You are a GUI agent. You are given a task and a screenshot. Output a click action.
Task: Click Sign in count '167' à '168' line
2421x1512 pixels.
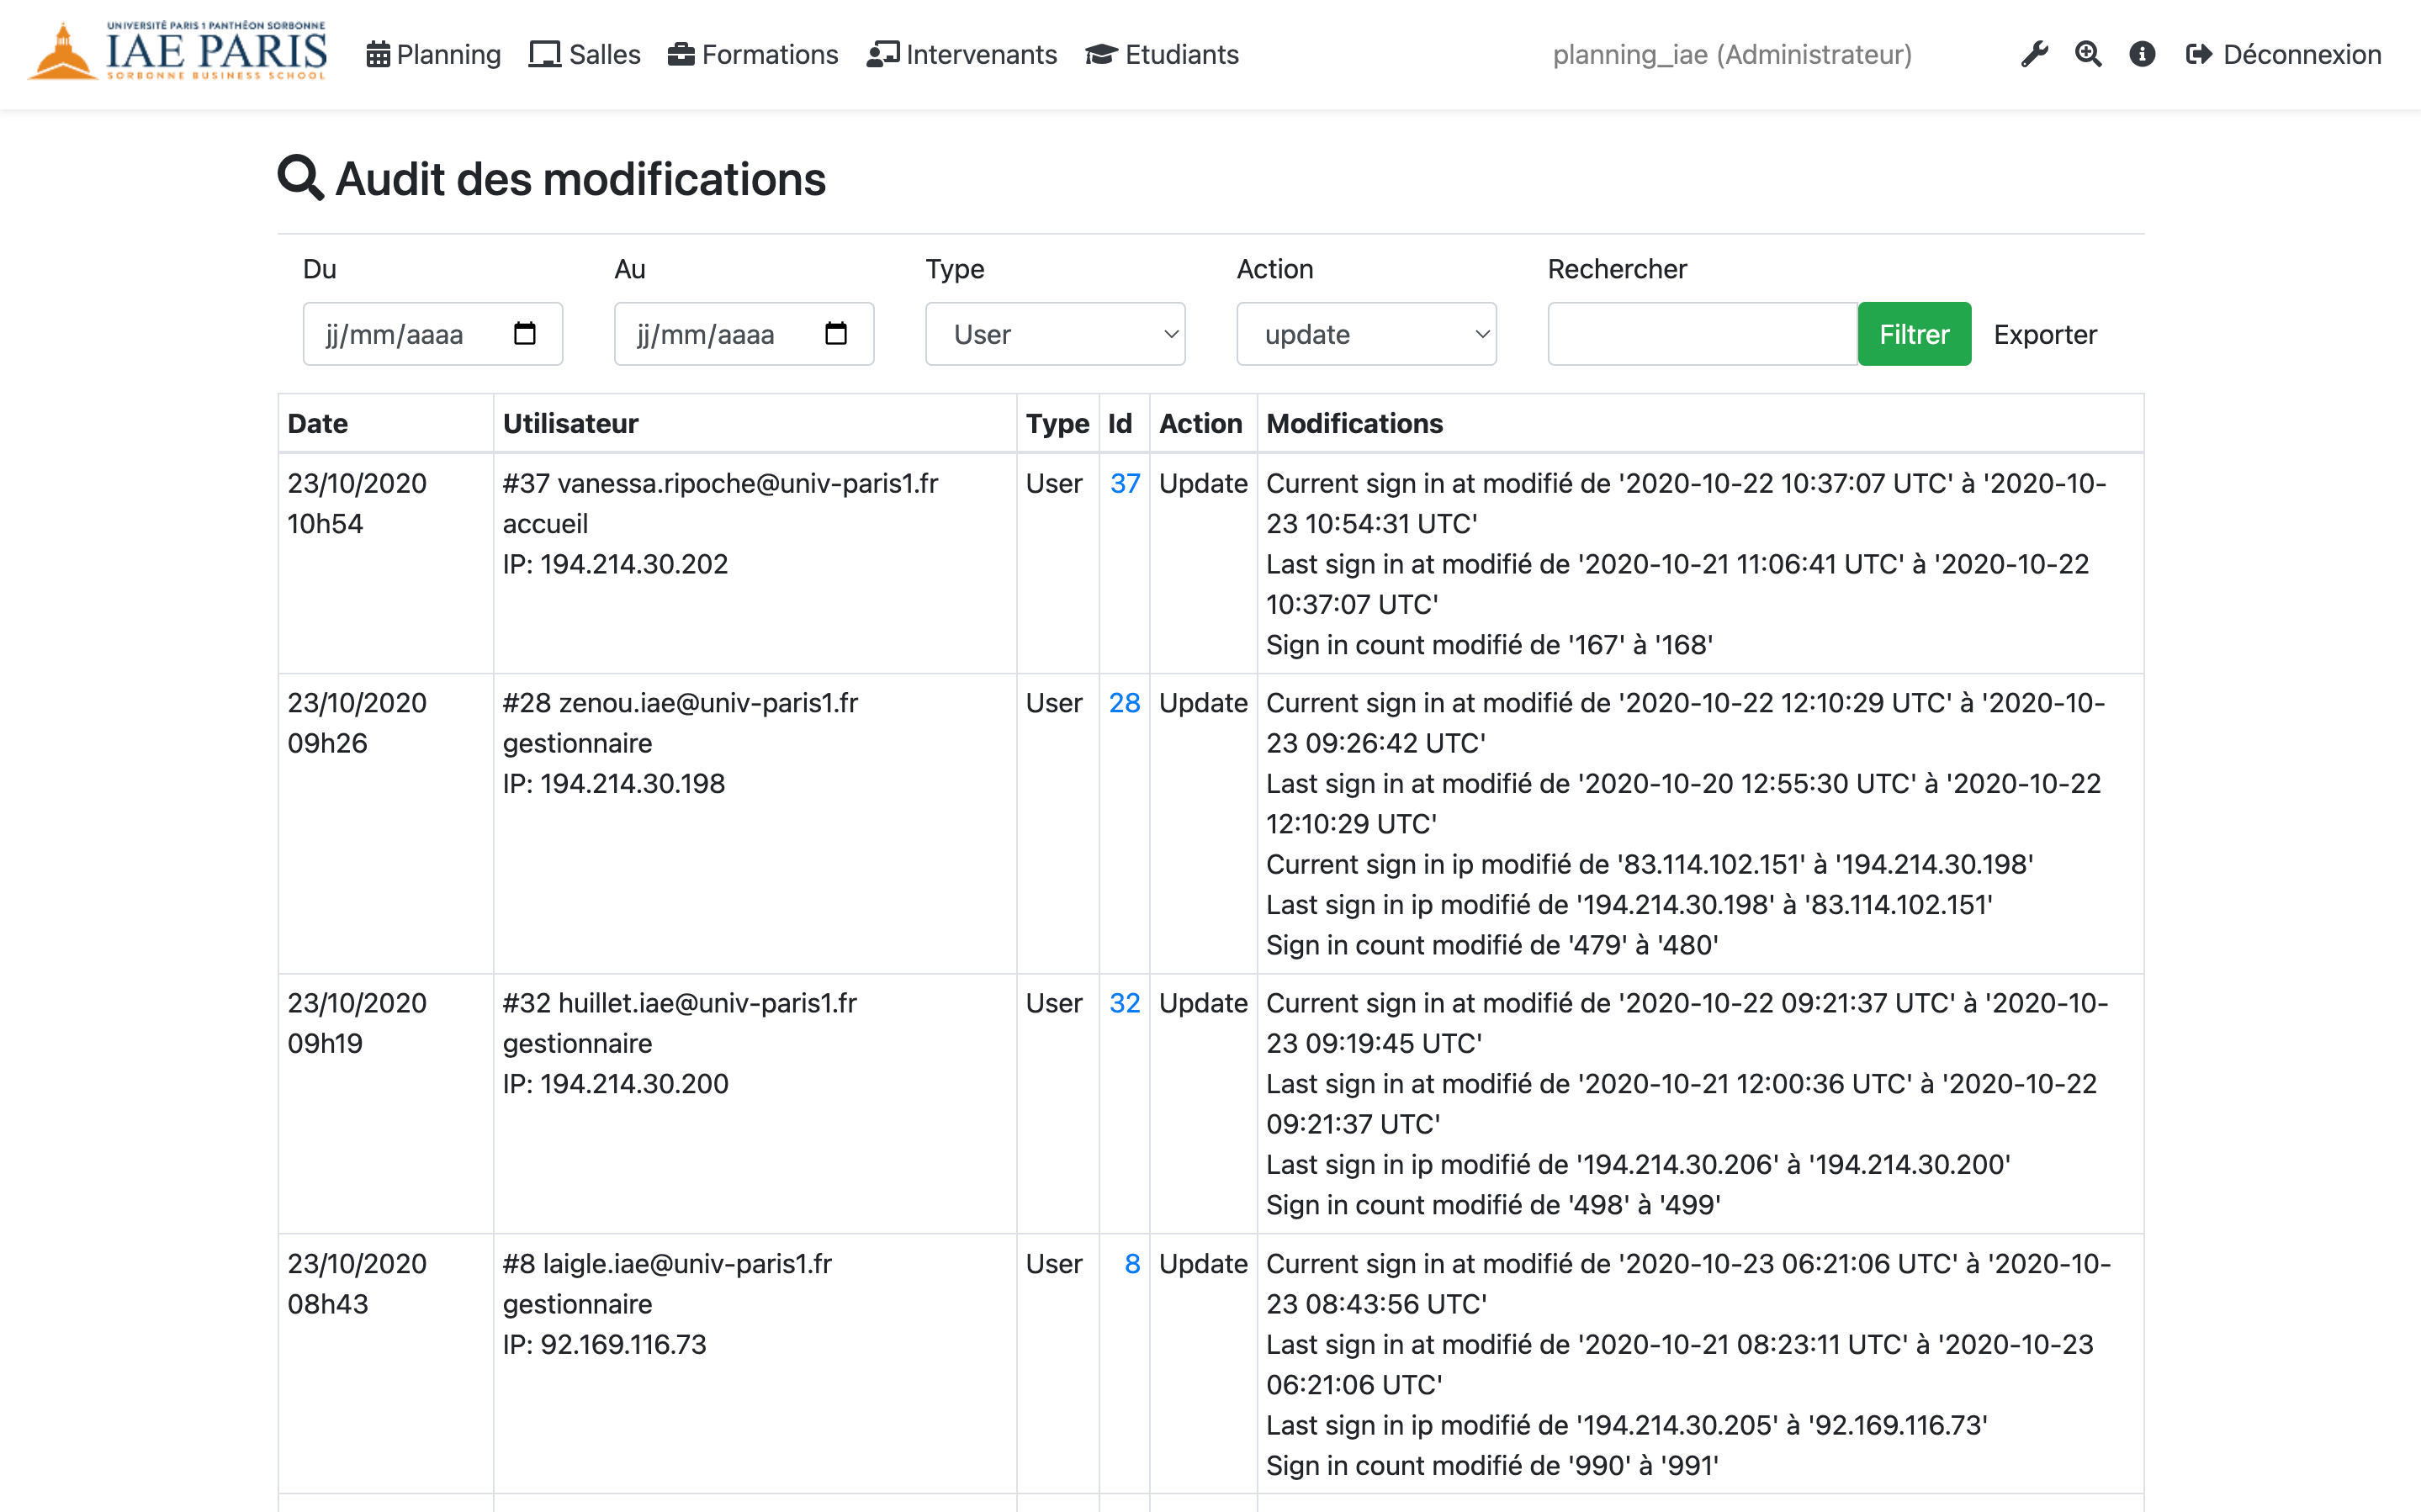point(1489,645)
